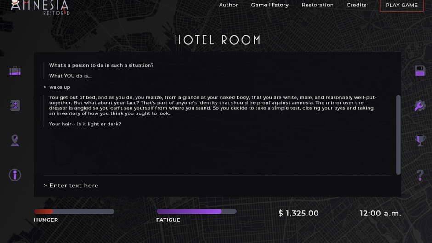Open the Credits page
Viewport: 432px width, 243px height.
[357, 5]
